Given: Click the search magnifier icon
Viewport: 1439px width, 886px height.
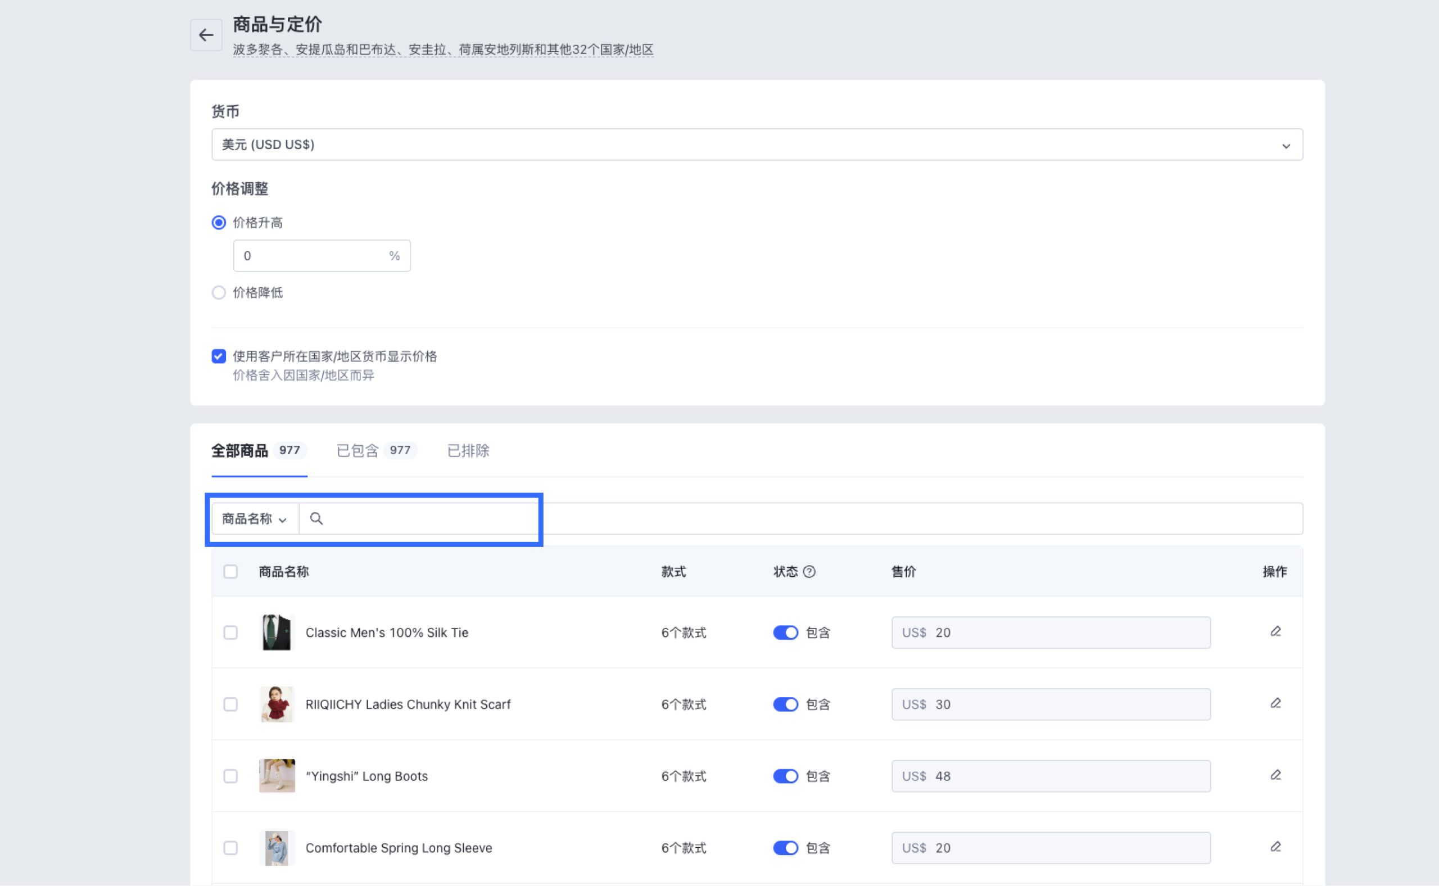Looking at the screenshot, I should [316, 518].
